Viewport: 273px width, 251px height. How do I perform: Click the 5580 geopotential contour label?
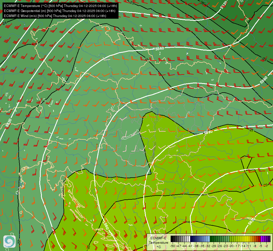[x=208, y=132]
